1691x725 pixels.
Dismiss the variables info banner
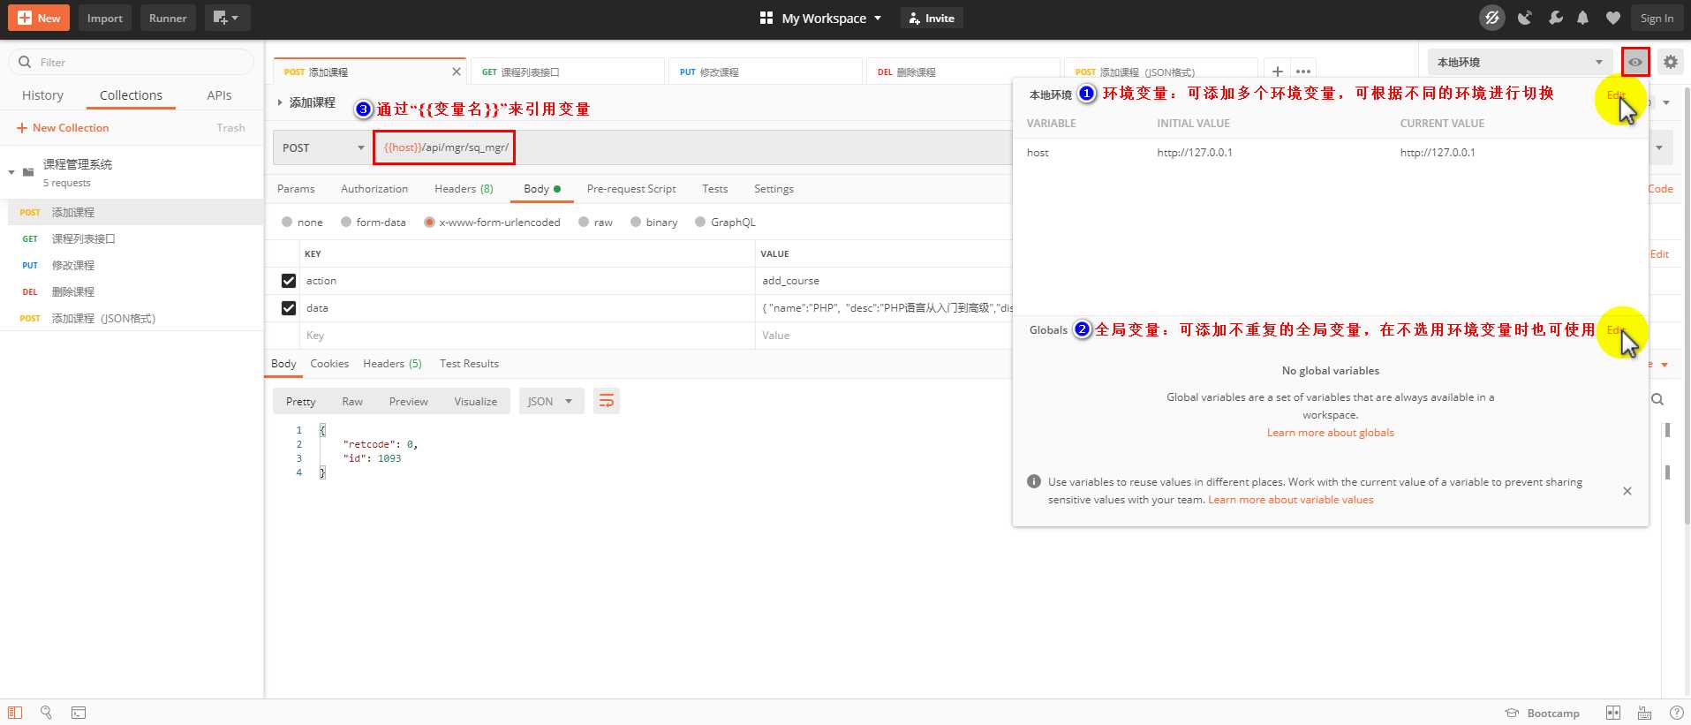pos(1627,491)
